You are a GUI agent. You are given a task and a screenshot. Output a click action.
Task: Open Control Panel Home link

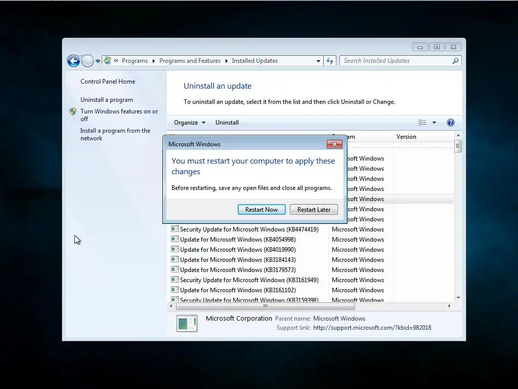tap(108, 82)
